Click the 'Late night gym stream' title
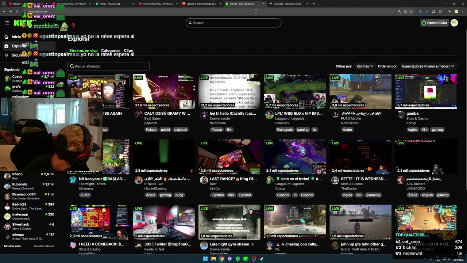467x263 pixels. pos(232,244)
